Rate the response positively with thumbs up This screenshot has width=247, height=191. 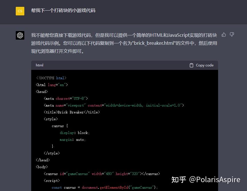(224, 34)
